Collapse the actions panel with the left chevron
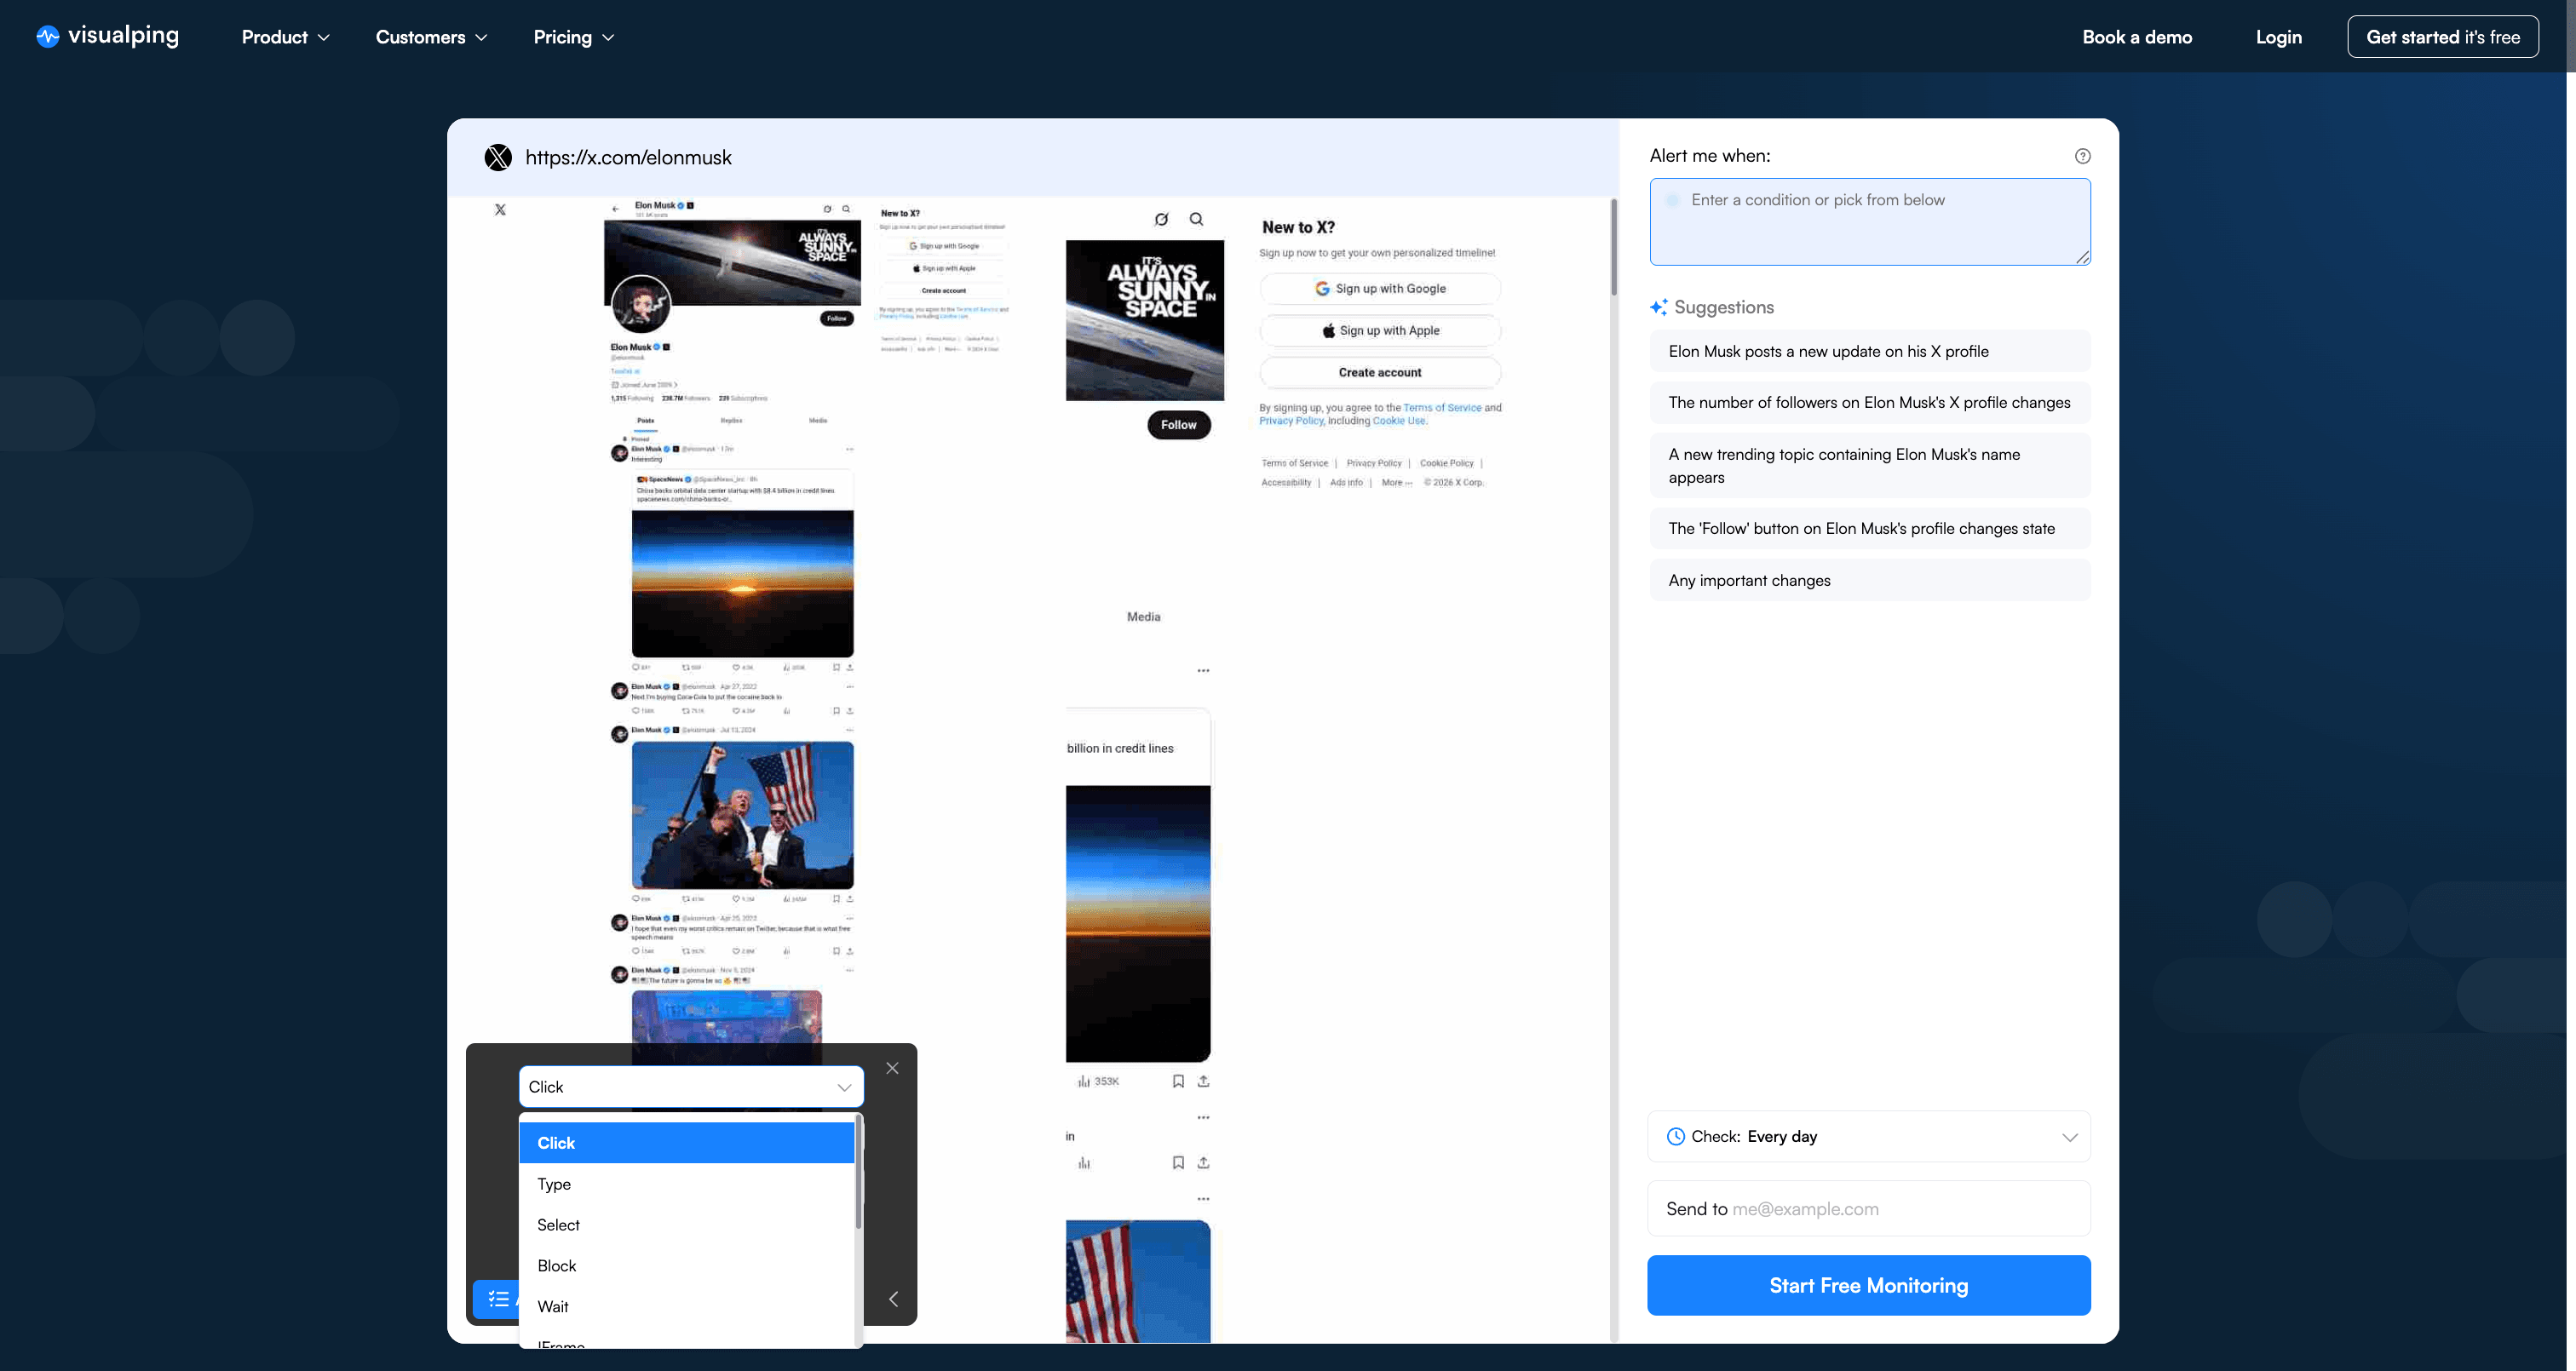The height and width of the screenshot is (1371, 2576). 893,1299
